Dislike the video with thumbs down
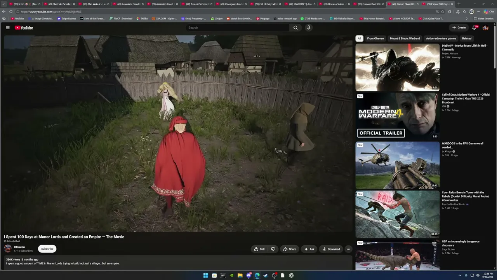The width and height of the screenshot is (497, 280). pos(273,249)
